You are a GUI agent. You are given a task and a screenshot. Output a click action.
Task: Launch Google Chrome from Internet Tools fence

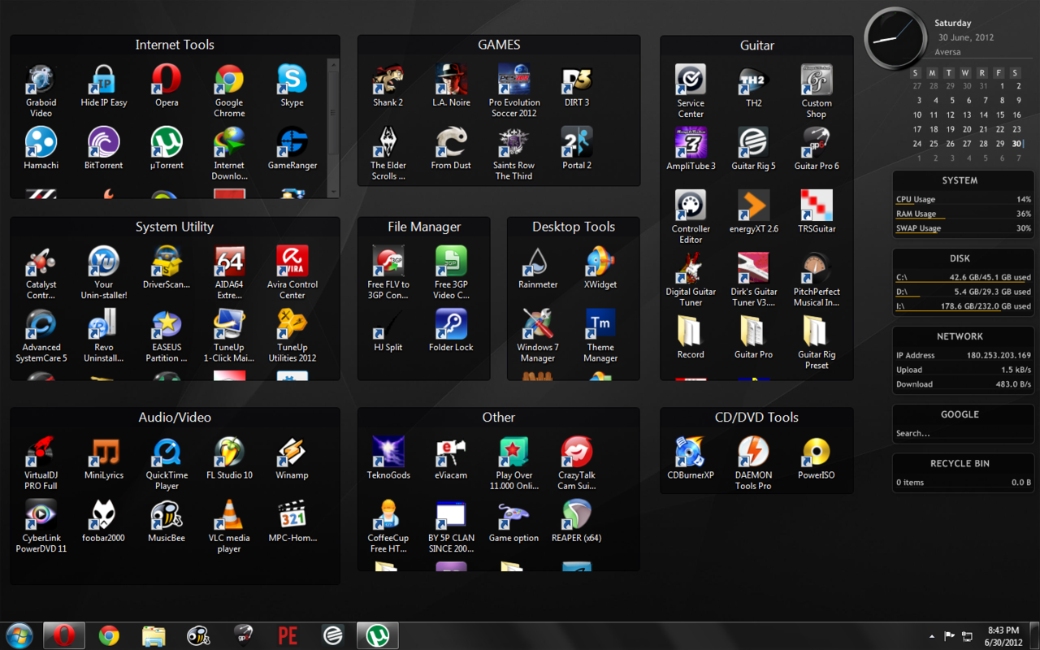229,91
